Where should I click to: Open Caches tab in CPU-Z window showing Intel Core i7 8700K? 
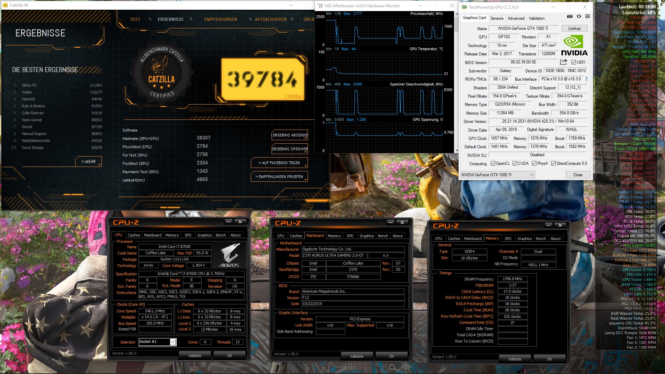(x=134, y=235)
